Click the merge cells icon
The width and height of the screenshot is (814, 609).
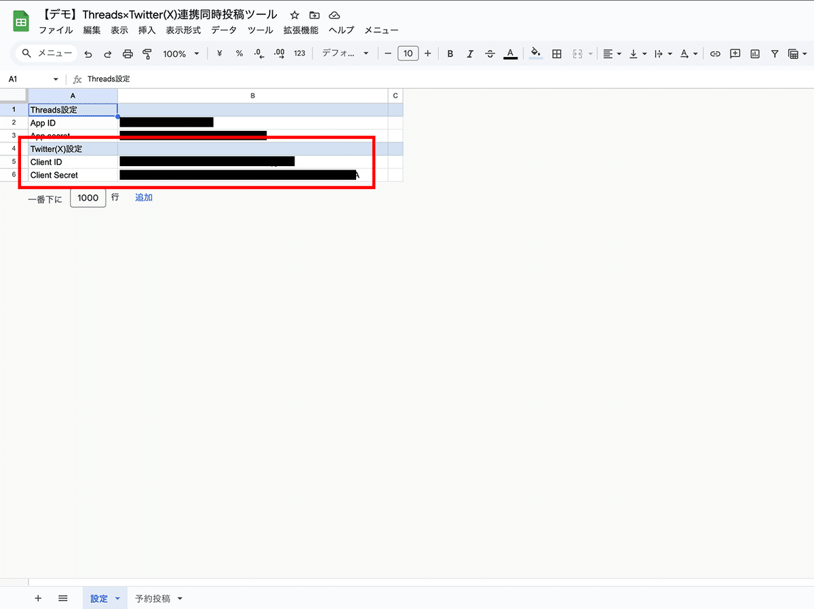[578, 54]
